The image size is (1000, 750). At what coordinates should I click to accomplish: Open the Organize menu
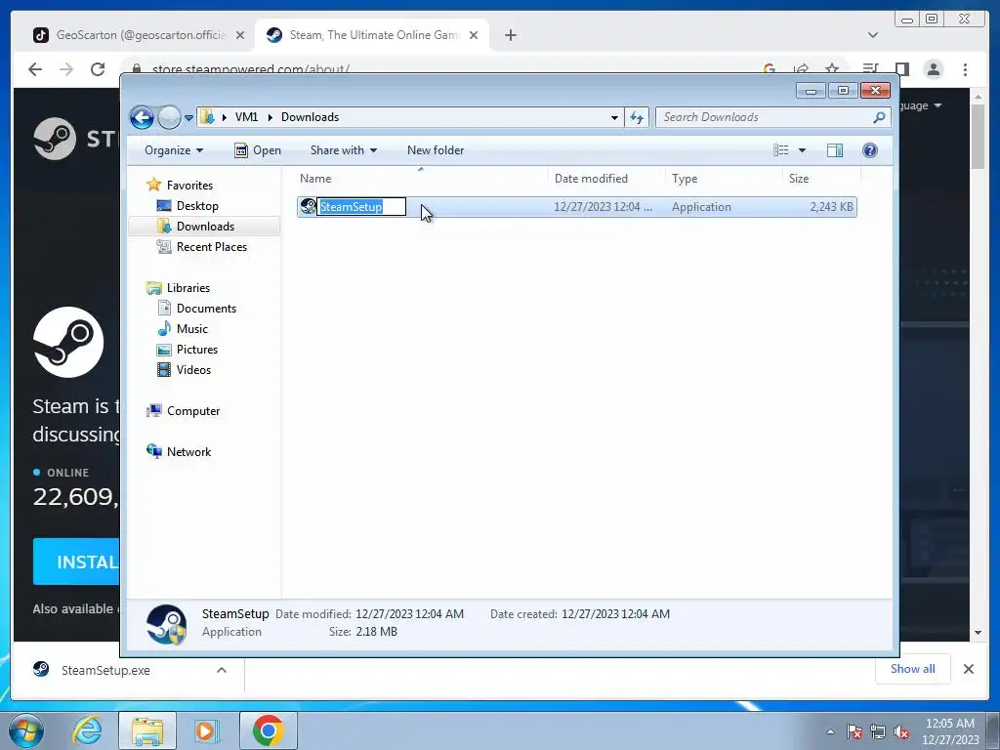174,150
